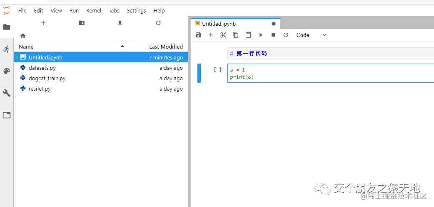Click the '7 minutes ago' timestamp

tap(166, 57)
